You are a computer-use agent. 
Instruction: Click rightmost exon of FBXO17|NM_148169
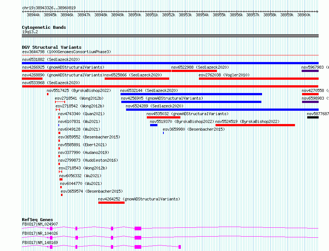tap(180, 247)
